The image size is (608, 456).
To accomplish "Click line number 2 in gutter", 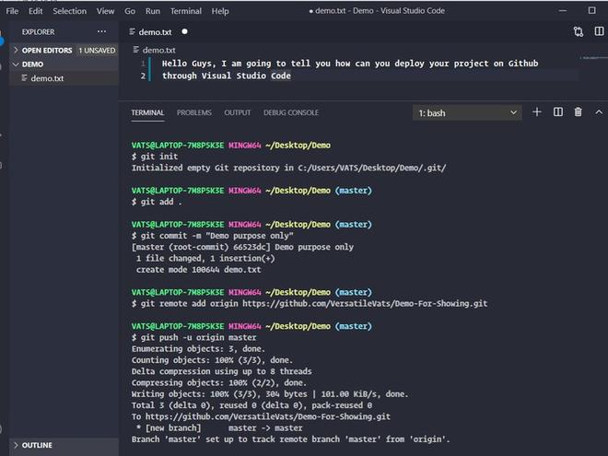I will coord(143,76).
